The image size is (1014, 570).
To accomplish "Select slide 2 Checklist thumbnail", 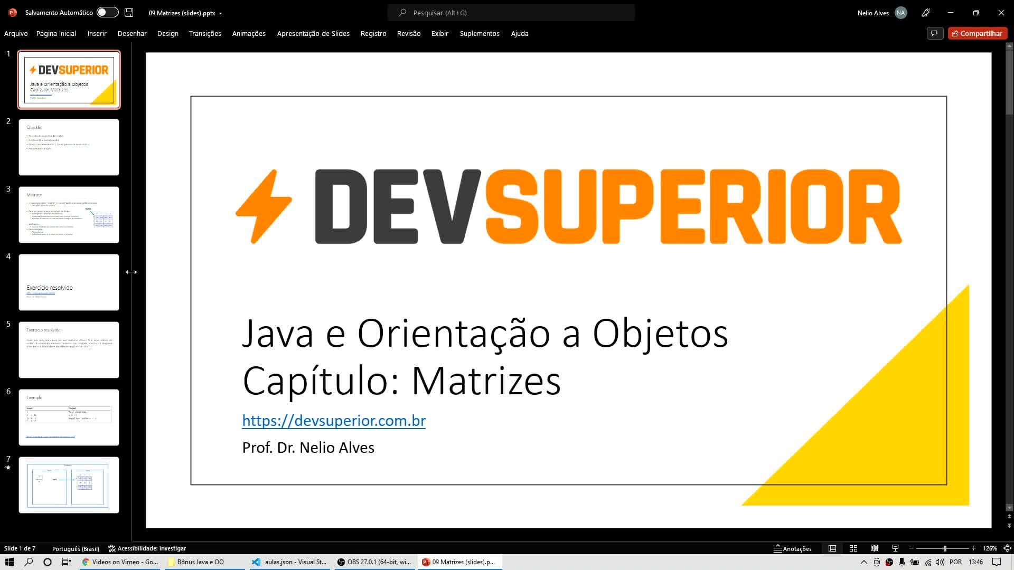I will pyautogui.click(x=69, y=147).
